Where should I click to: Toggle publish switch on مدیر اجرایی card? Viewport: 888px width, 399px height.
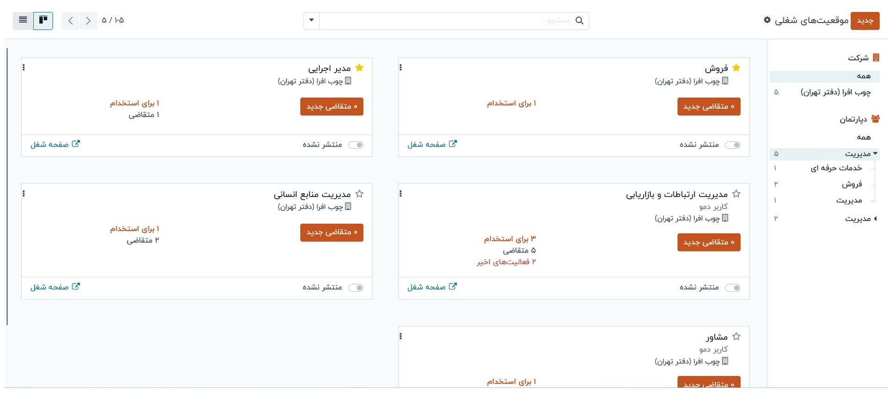[x=356, y=145]
